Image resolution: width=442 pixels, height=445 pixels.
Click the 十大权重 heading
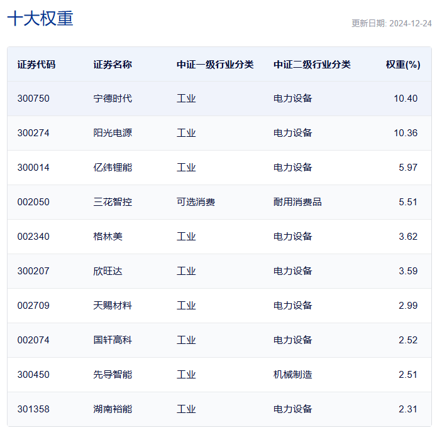click(40, 18)
